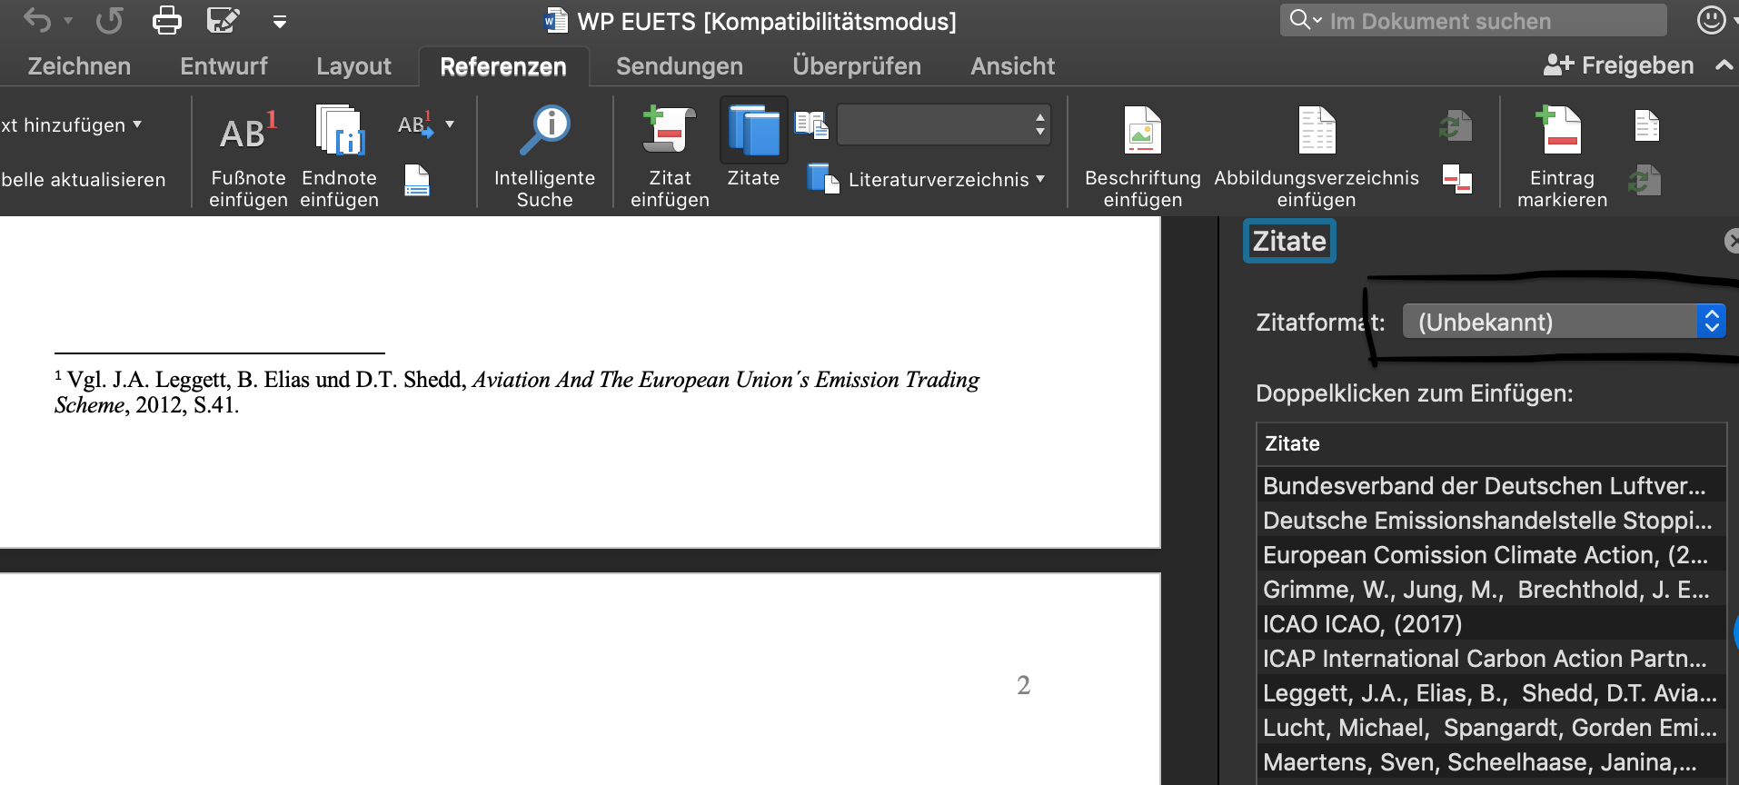Open the citation style combo box in ribbon

943,124
